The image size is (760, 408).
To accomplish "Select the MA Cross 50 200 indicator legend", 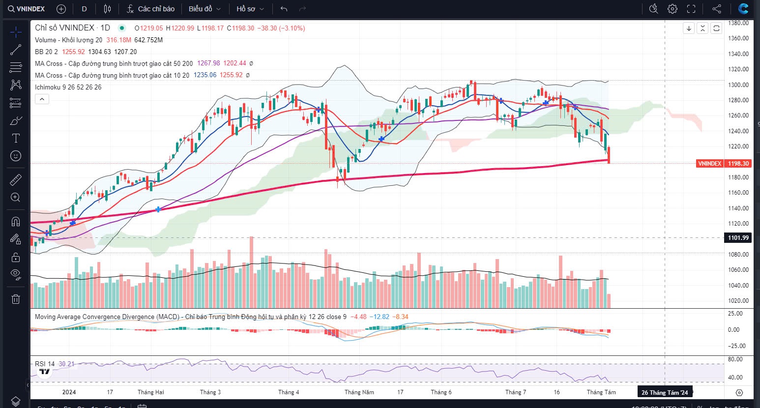I will [x=114, y=63].
